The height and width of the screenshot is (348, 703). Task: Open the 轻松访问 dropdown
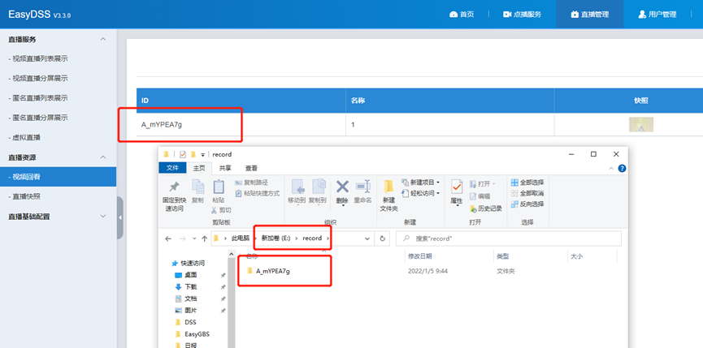[x=420, y=193]
